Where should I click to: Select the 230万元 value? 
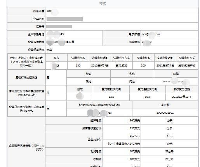tap(135, 128)
